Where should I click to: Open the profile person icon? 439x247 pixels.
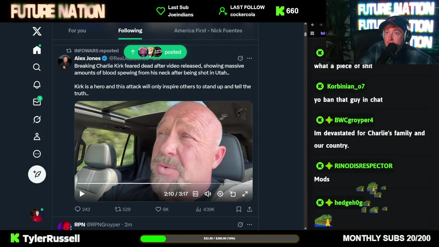pyautogui.click(x=37, y=137)
